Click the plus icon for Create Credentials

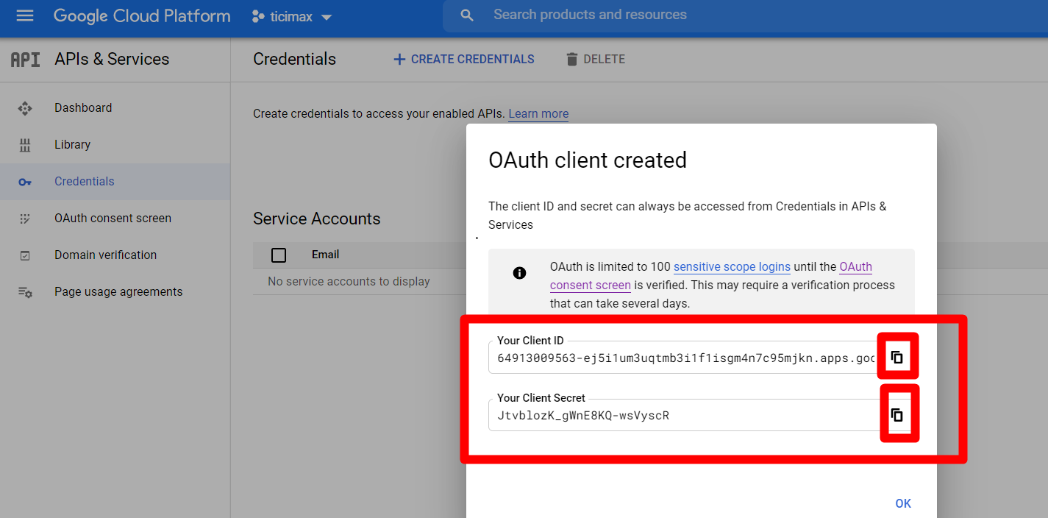tap(399, 60)
